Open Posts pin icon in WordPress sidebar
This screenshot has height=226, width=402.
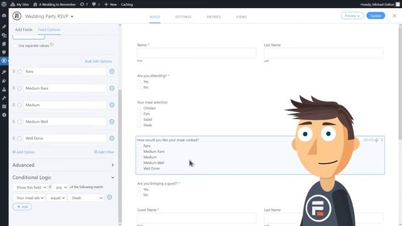point(4,26)
